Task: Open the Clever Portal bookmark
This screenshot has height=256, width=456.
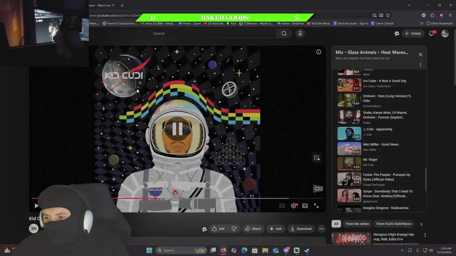Action: 382,23
